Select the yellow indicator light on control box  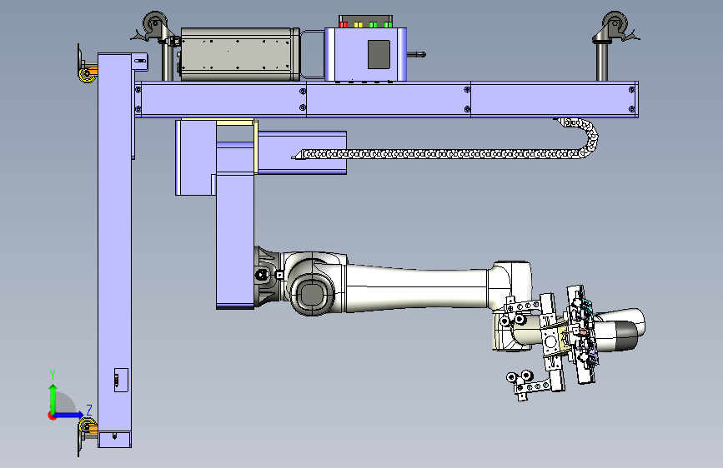point(359,24)
